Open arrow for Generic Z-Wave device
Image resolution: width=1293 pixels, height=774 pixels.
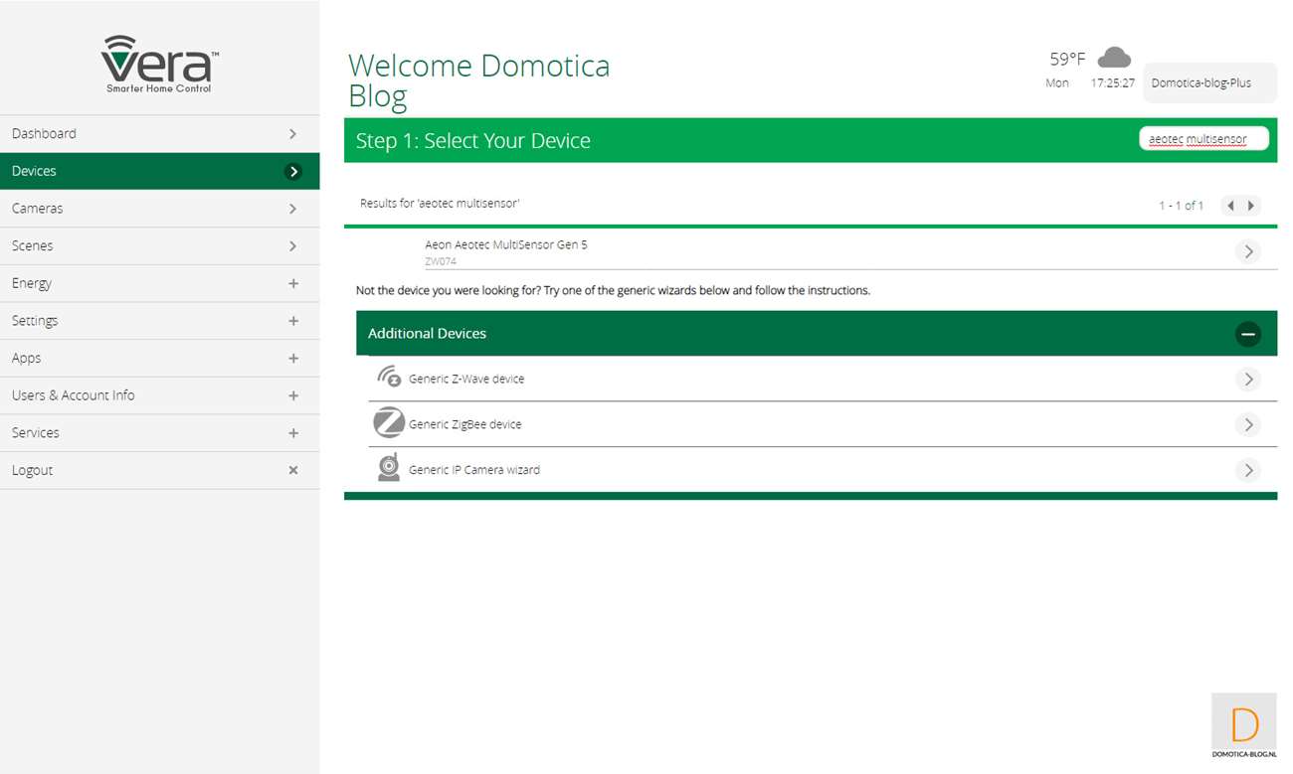(1247, 380)
